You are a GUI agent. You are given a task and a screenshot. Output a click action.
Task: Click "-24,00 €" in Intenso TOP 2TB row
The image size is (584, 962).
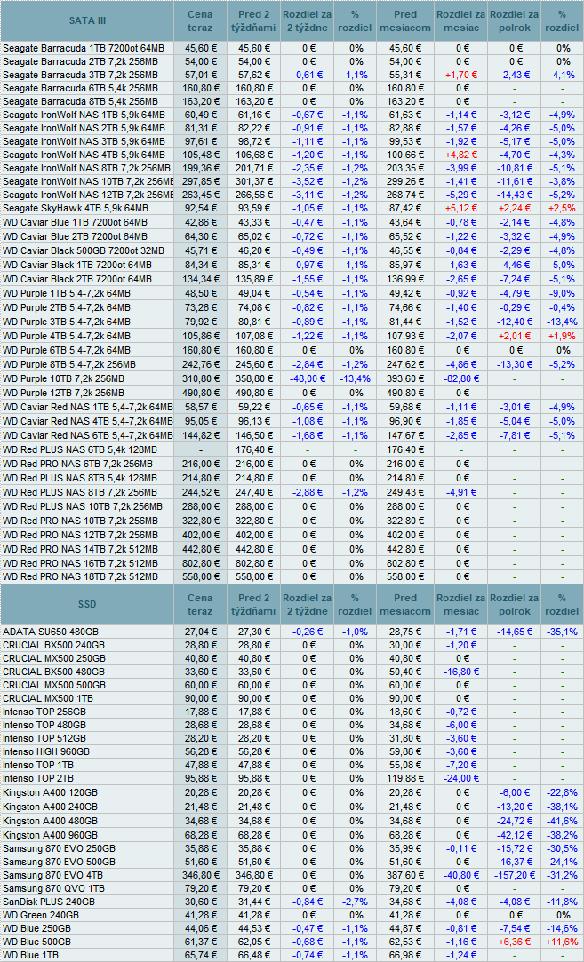(460, 778)
